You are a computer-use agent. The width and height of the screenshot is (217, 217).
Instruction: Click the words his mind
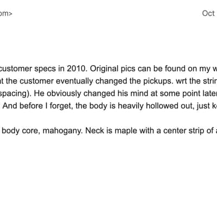tap(135, 94)
